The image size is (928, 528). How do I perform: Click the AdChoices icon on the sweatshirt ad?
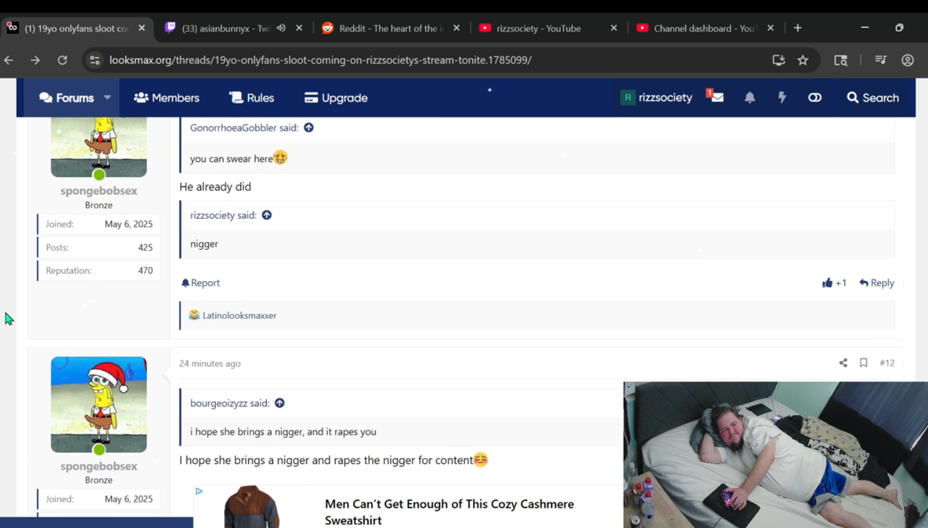coord(199,491)
